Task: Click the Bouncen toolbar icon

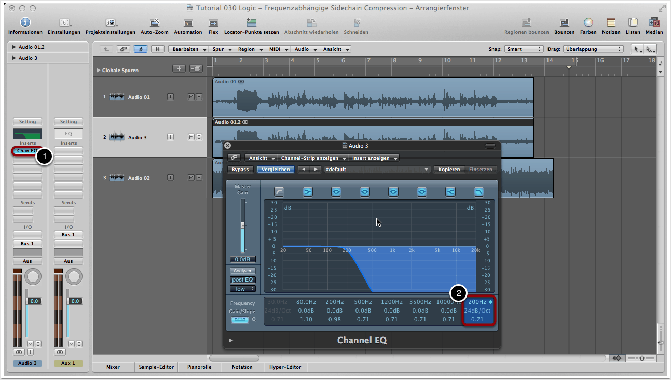Action: [564, 23]
